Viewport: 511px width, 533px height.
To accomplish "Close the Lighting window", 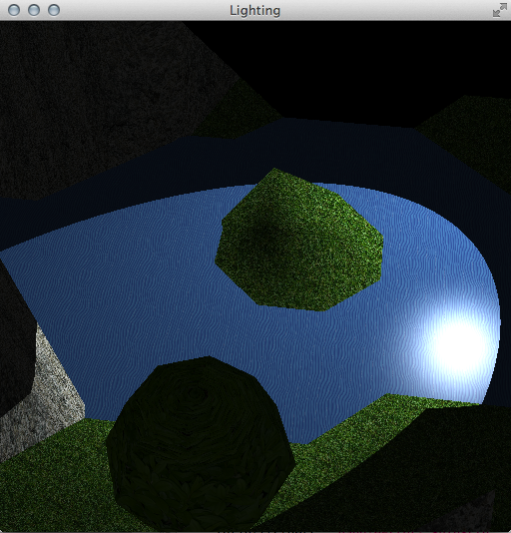I will click(x=14, y=10).
